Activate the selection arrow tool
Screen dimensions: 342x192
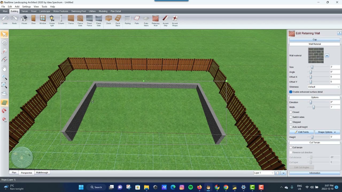pyautogui.click(x=4, y=34)
